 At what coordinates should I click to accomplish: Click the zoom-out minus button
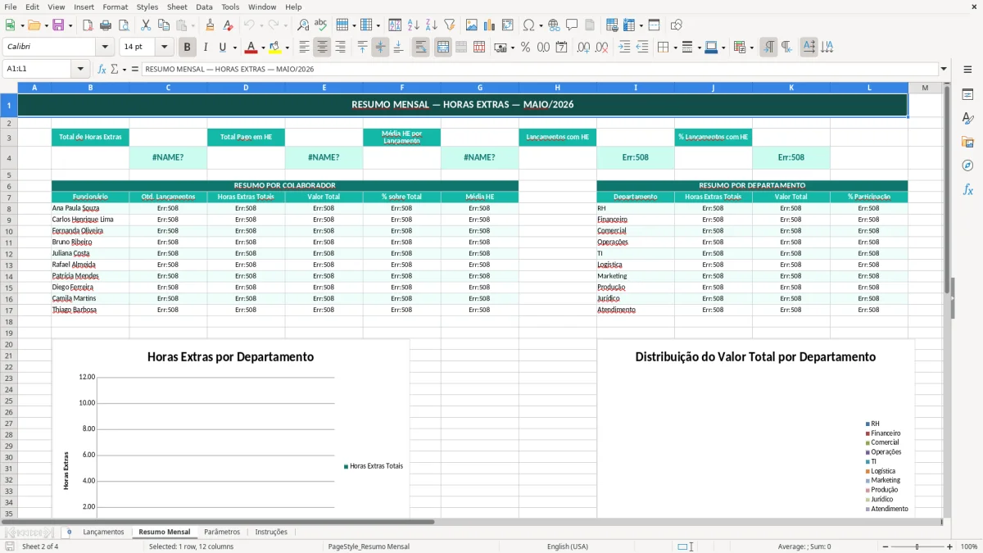tap(884, 546)
